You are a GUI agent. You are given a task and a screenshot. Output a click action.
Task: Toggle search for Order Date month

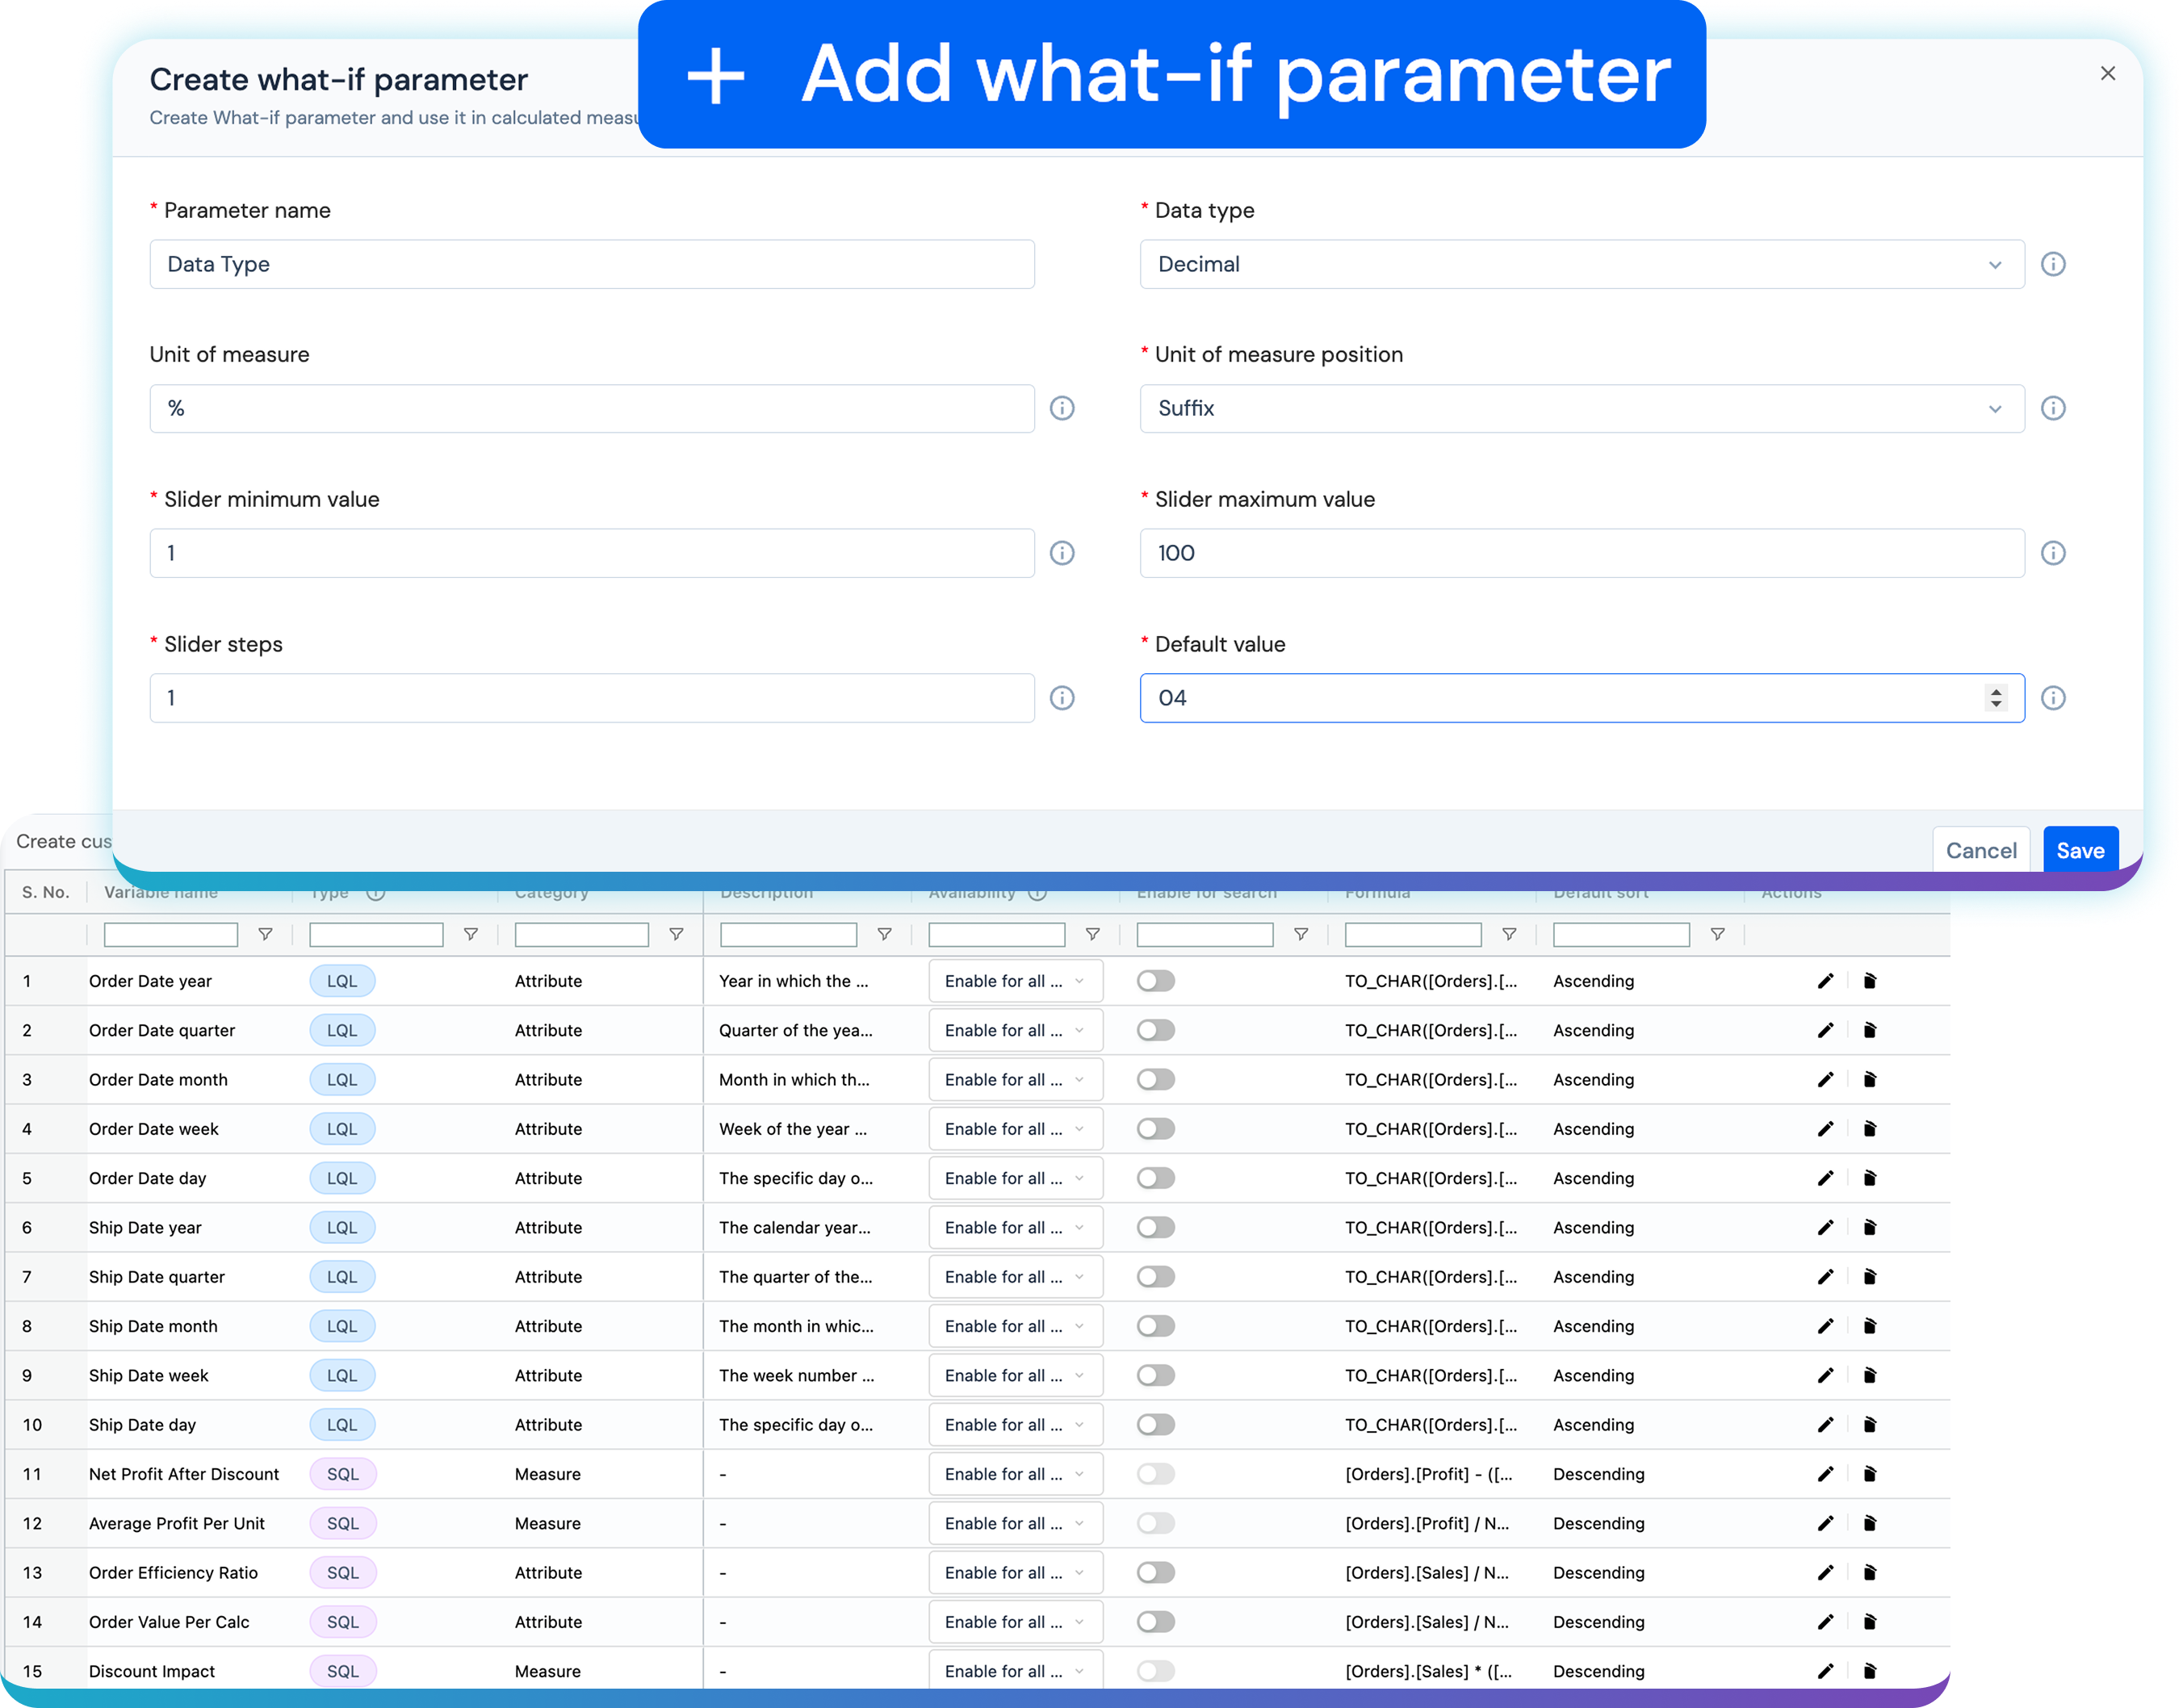pos(1156,1079)
